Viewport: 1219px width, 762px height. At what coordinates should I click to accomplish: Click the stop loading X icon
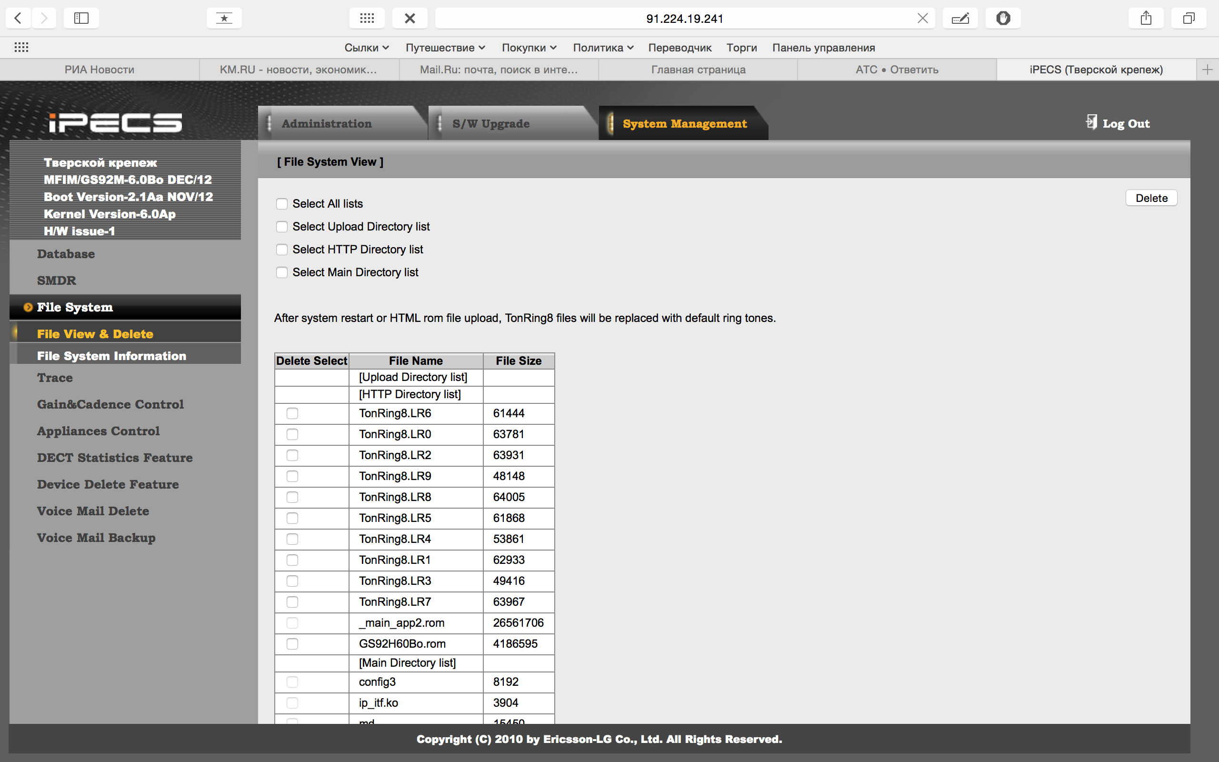point(410,18)
